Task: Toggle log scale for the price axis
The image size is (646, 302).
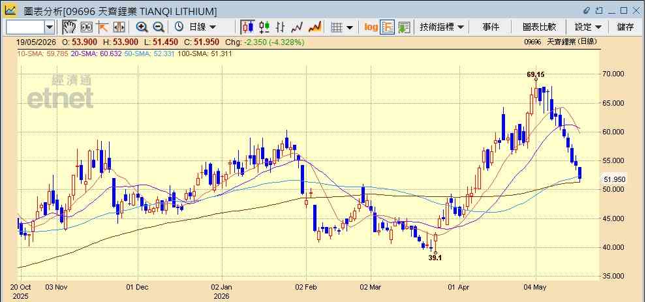Action: click(x=371, y=27)
